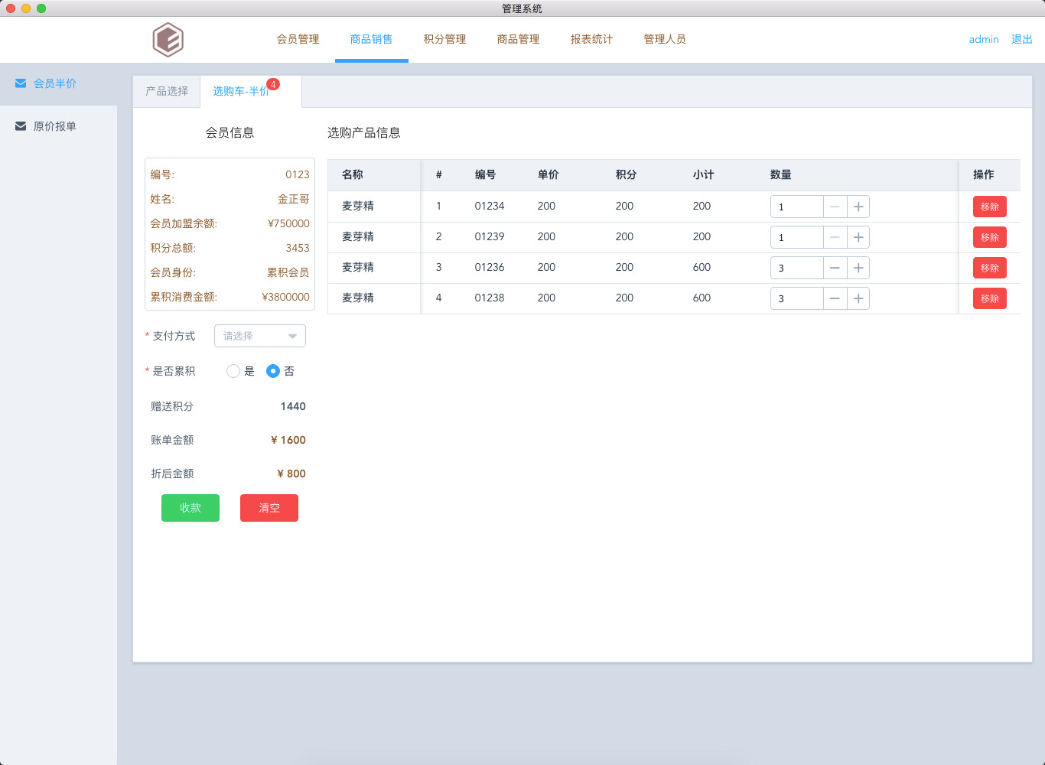
Task: Click the dropdown arrow in 请选择
Action: 292,336
